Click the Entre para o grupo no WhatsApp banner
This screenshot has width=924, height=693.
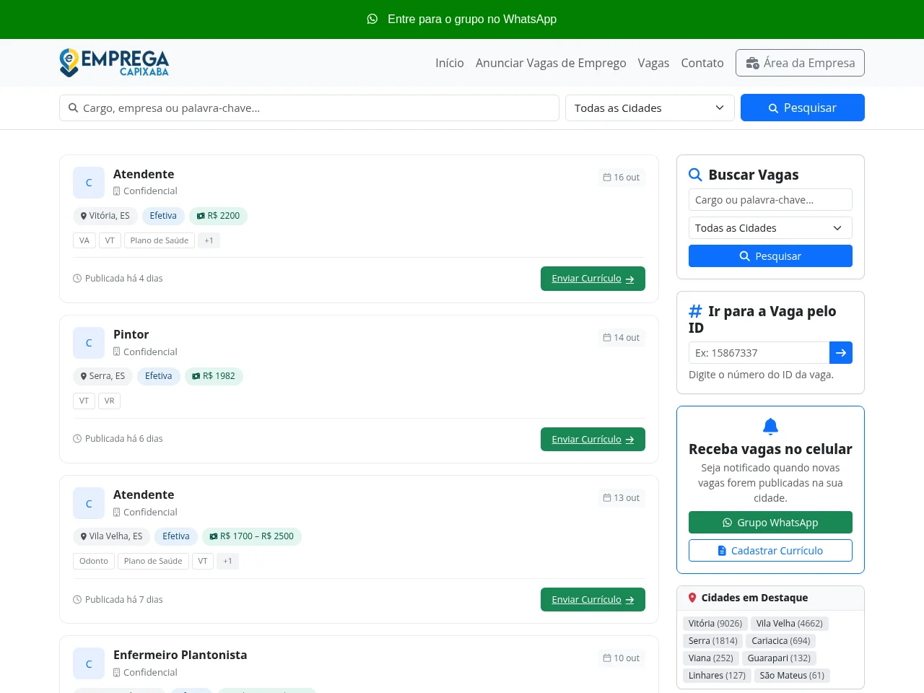click(x=462, y=19)
